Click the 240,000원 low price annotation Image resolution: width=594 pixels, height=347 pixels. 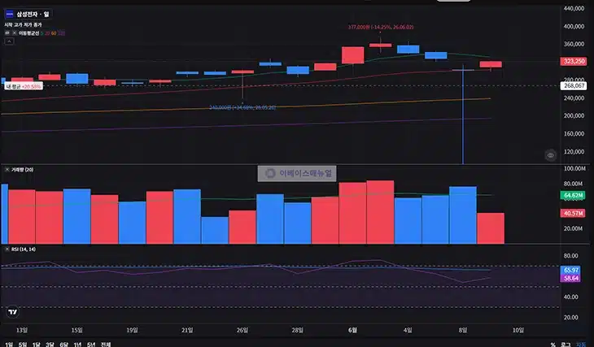[x=242, y=108]
